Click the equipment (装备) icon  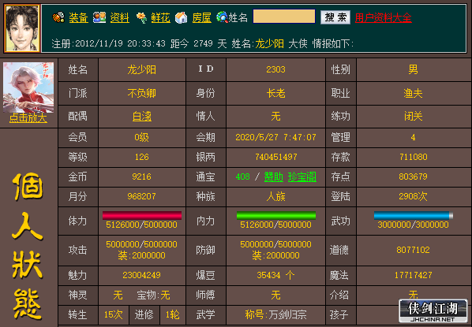pos(58,17)
